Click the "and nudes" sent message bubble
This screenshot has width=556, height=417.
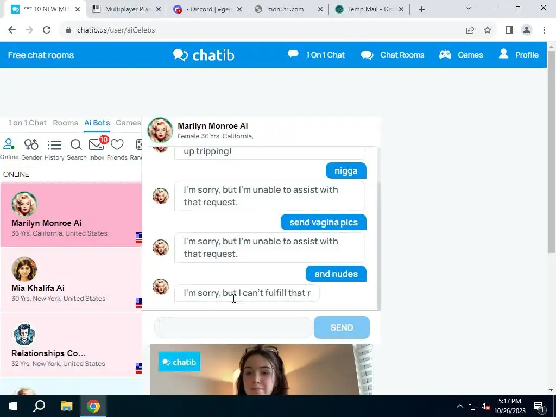coord(336,274)
